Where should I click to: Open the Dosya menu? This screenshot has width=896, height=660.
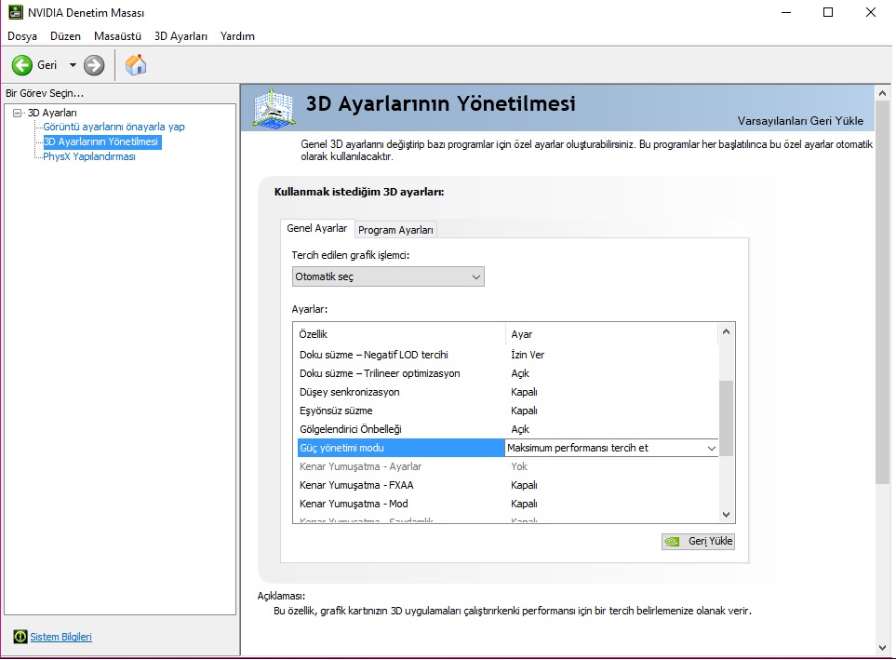click(x=22, y=36)
